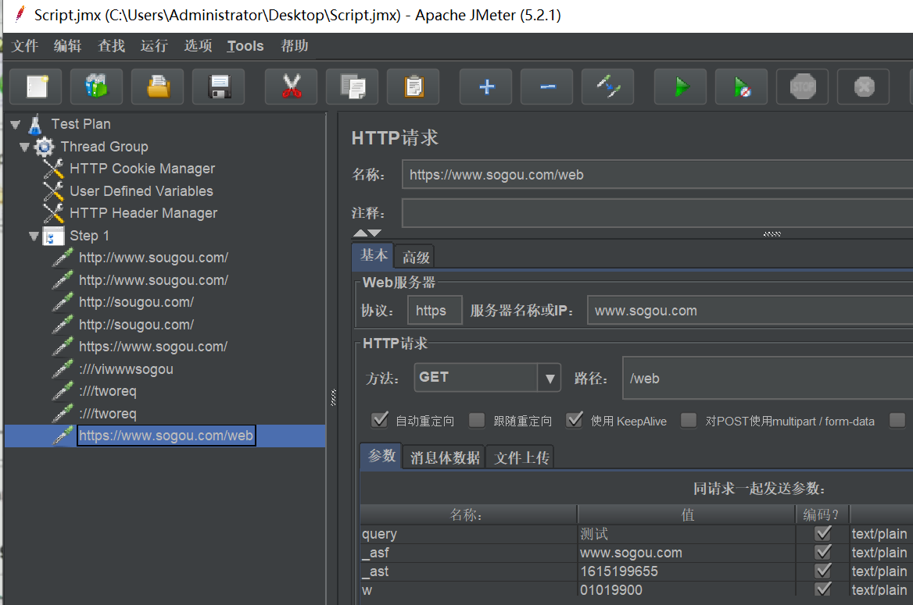Click sampler icon of :///viwwwsogou

point(63,368)
